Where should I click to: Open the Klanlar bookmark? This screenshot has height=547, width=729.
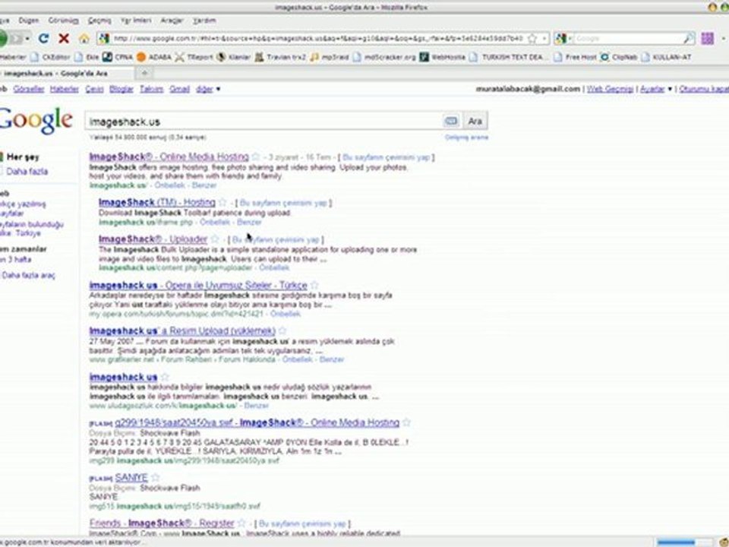[234, 57]
